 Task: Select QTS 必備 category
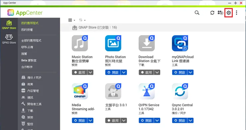27,47
